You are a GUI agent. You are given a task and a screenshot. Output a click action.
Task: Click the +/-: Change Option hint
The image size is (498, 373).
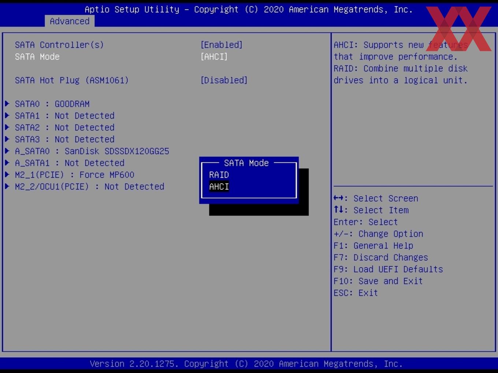pos(379,234)
